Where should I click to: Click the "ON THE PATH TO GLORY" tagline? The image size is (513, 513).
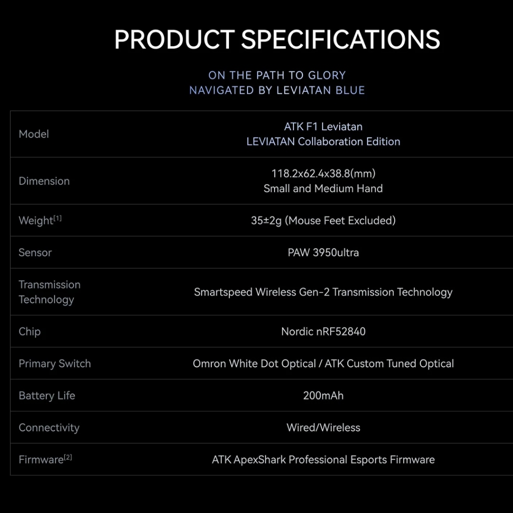(x=277, y=75)
